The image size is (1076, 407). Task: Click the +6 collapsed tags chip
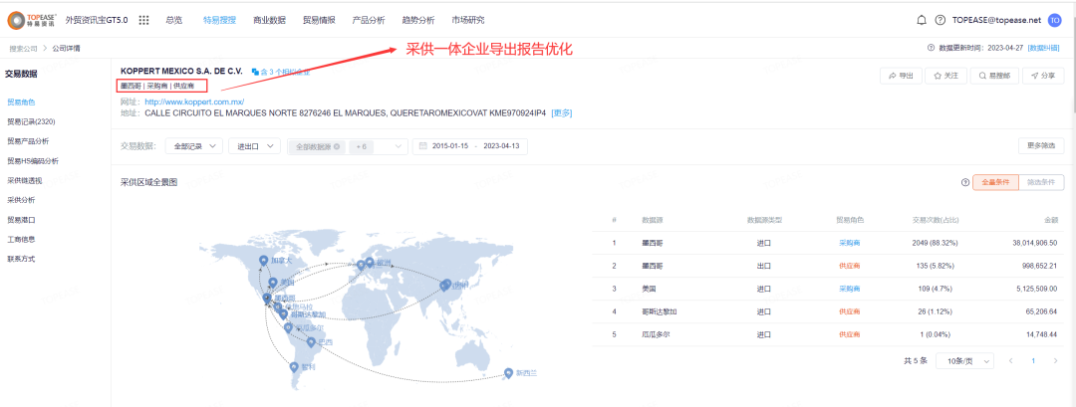[x=362, y=146]
